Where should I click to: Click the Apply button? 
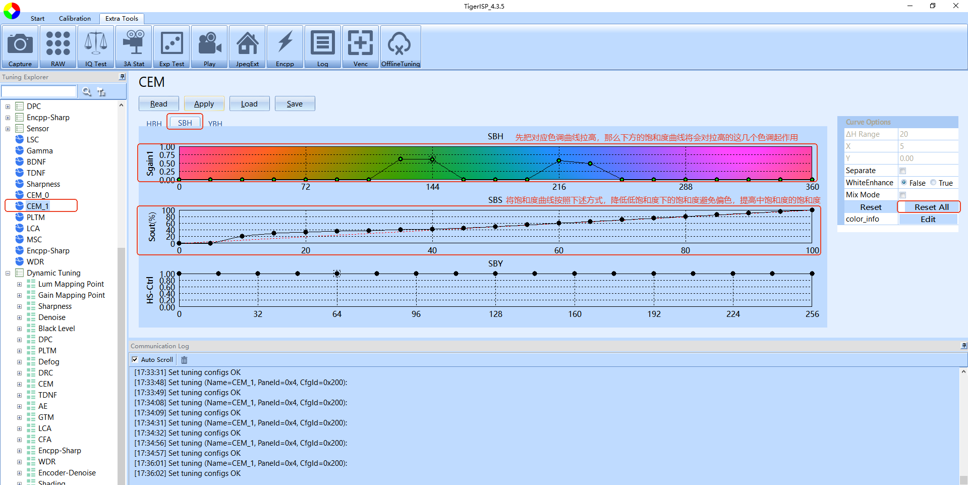[x=204, y=104]
